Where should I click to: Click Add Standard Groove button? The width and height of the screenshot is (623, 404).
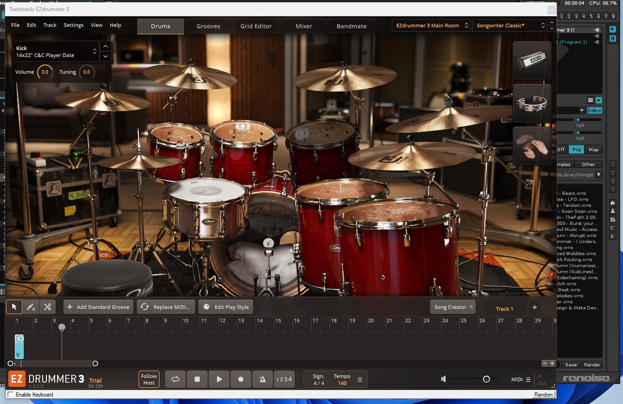pyautogui.click(x=98, y=307)
